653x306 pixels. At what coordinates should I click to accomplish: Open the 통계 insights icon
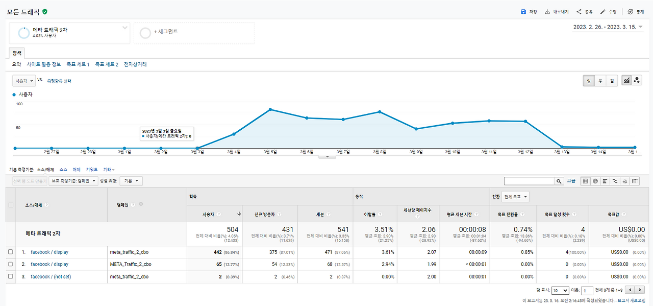[x=631, y=12]
